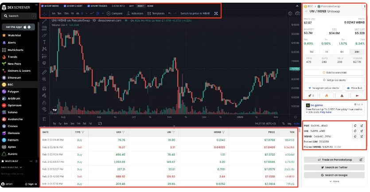Image resolution: width=370 pixels, height=192 pixels.
Task: Uncheck the Show Trades checkbox
Action: 89,6
